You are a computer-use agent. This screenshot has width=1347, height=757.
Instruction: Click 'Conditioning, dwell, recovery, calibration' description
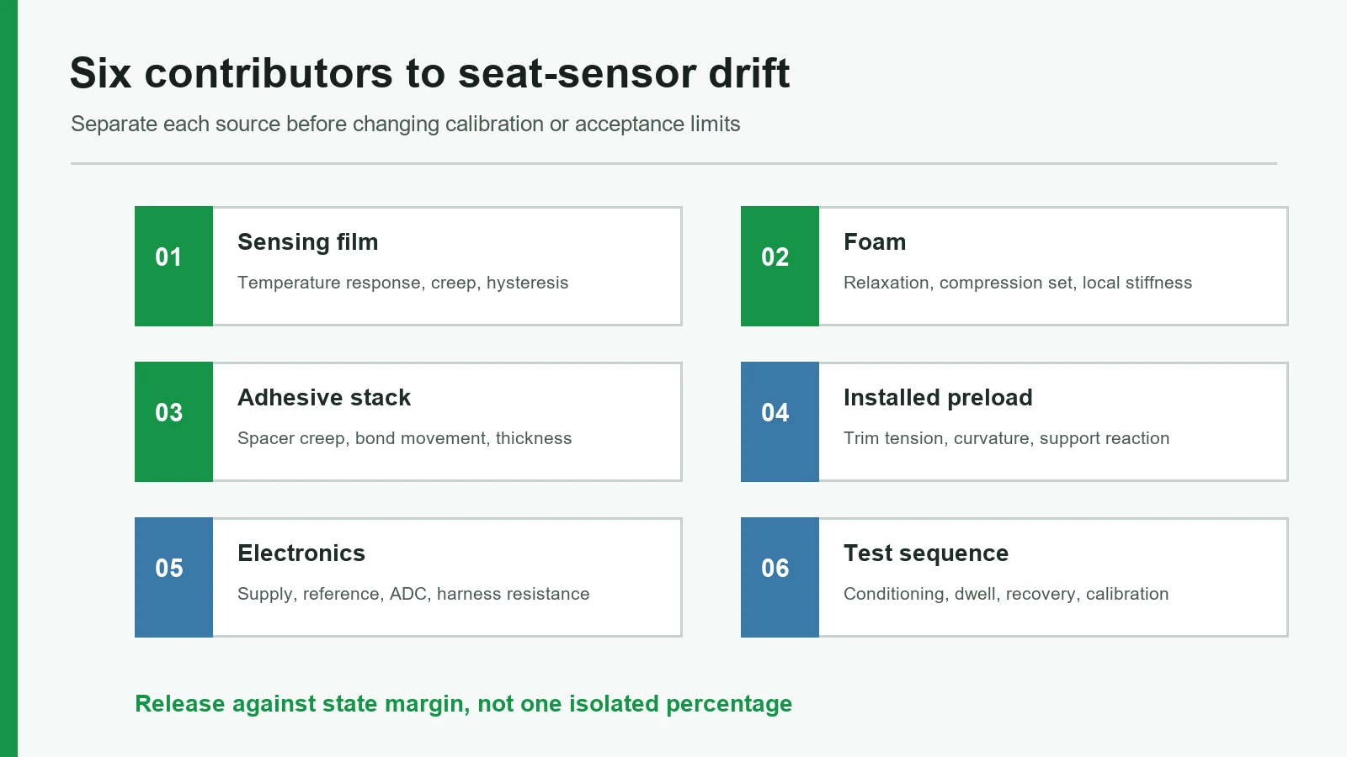[1006, 594]
